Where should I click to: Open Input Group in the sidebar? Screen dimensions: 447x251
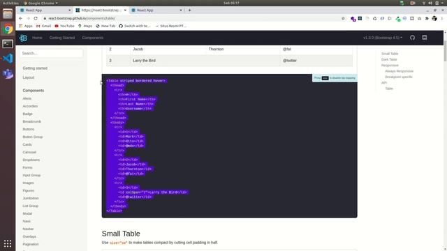click(31, 175)
